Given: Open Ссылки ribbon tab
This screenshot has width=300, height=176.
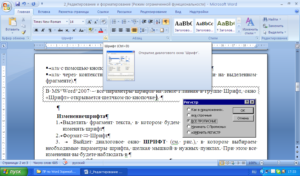Looking at the screenshot, I should click(x=103, y=12).
